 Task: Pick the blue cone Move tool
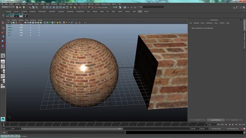3,37
